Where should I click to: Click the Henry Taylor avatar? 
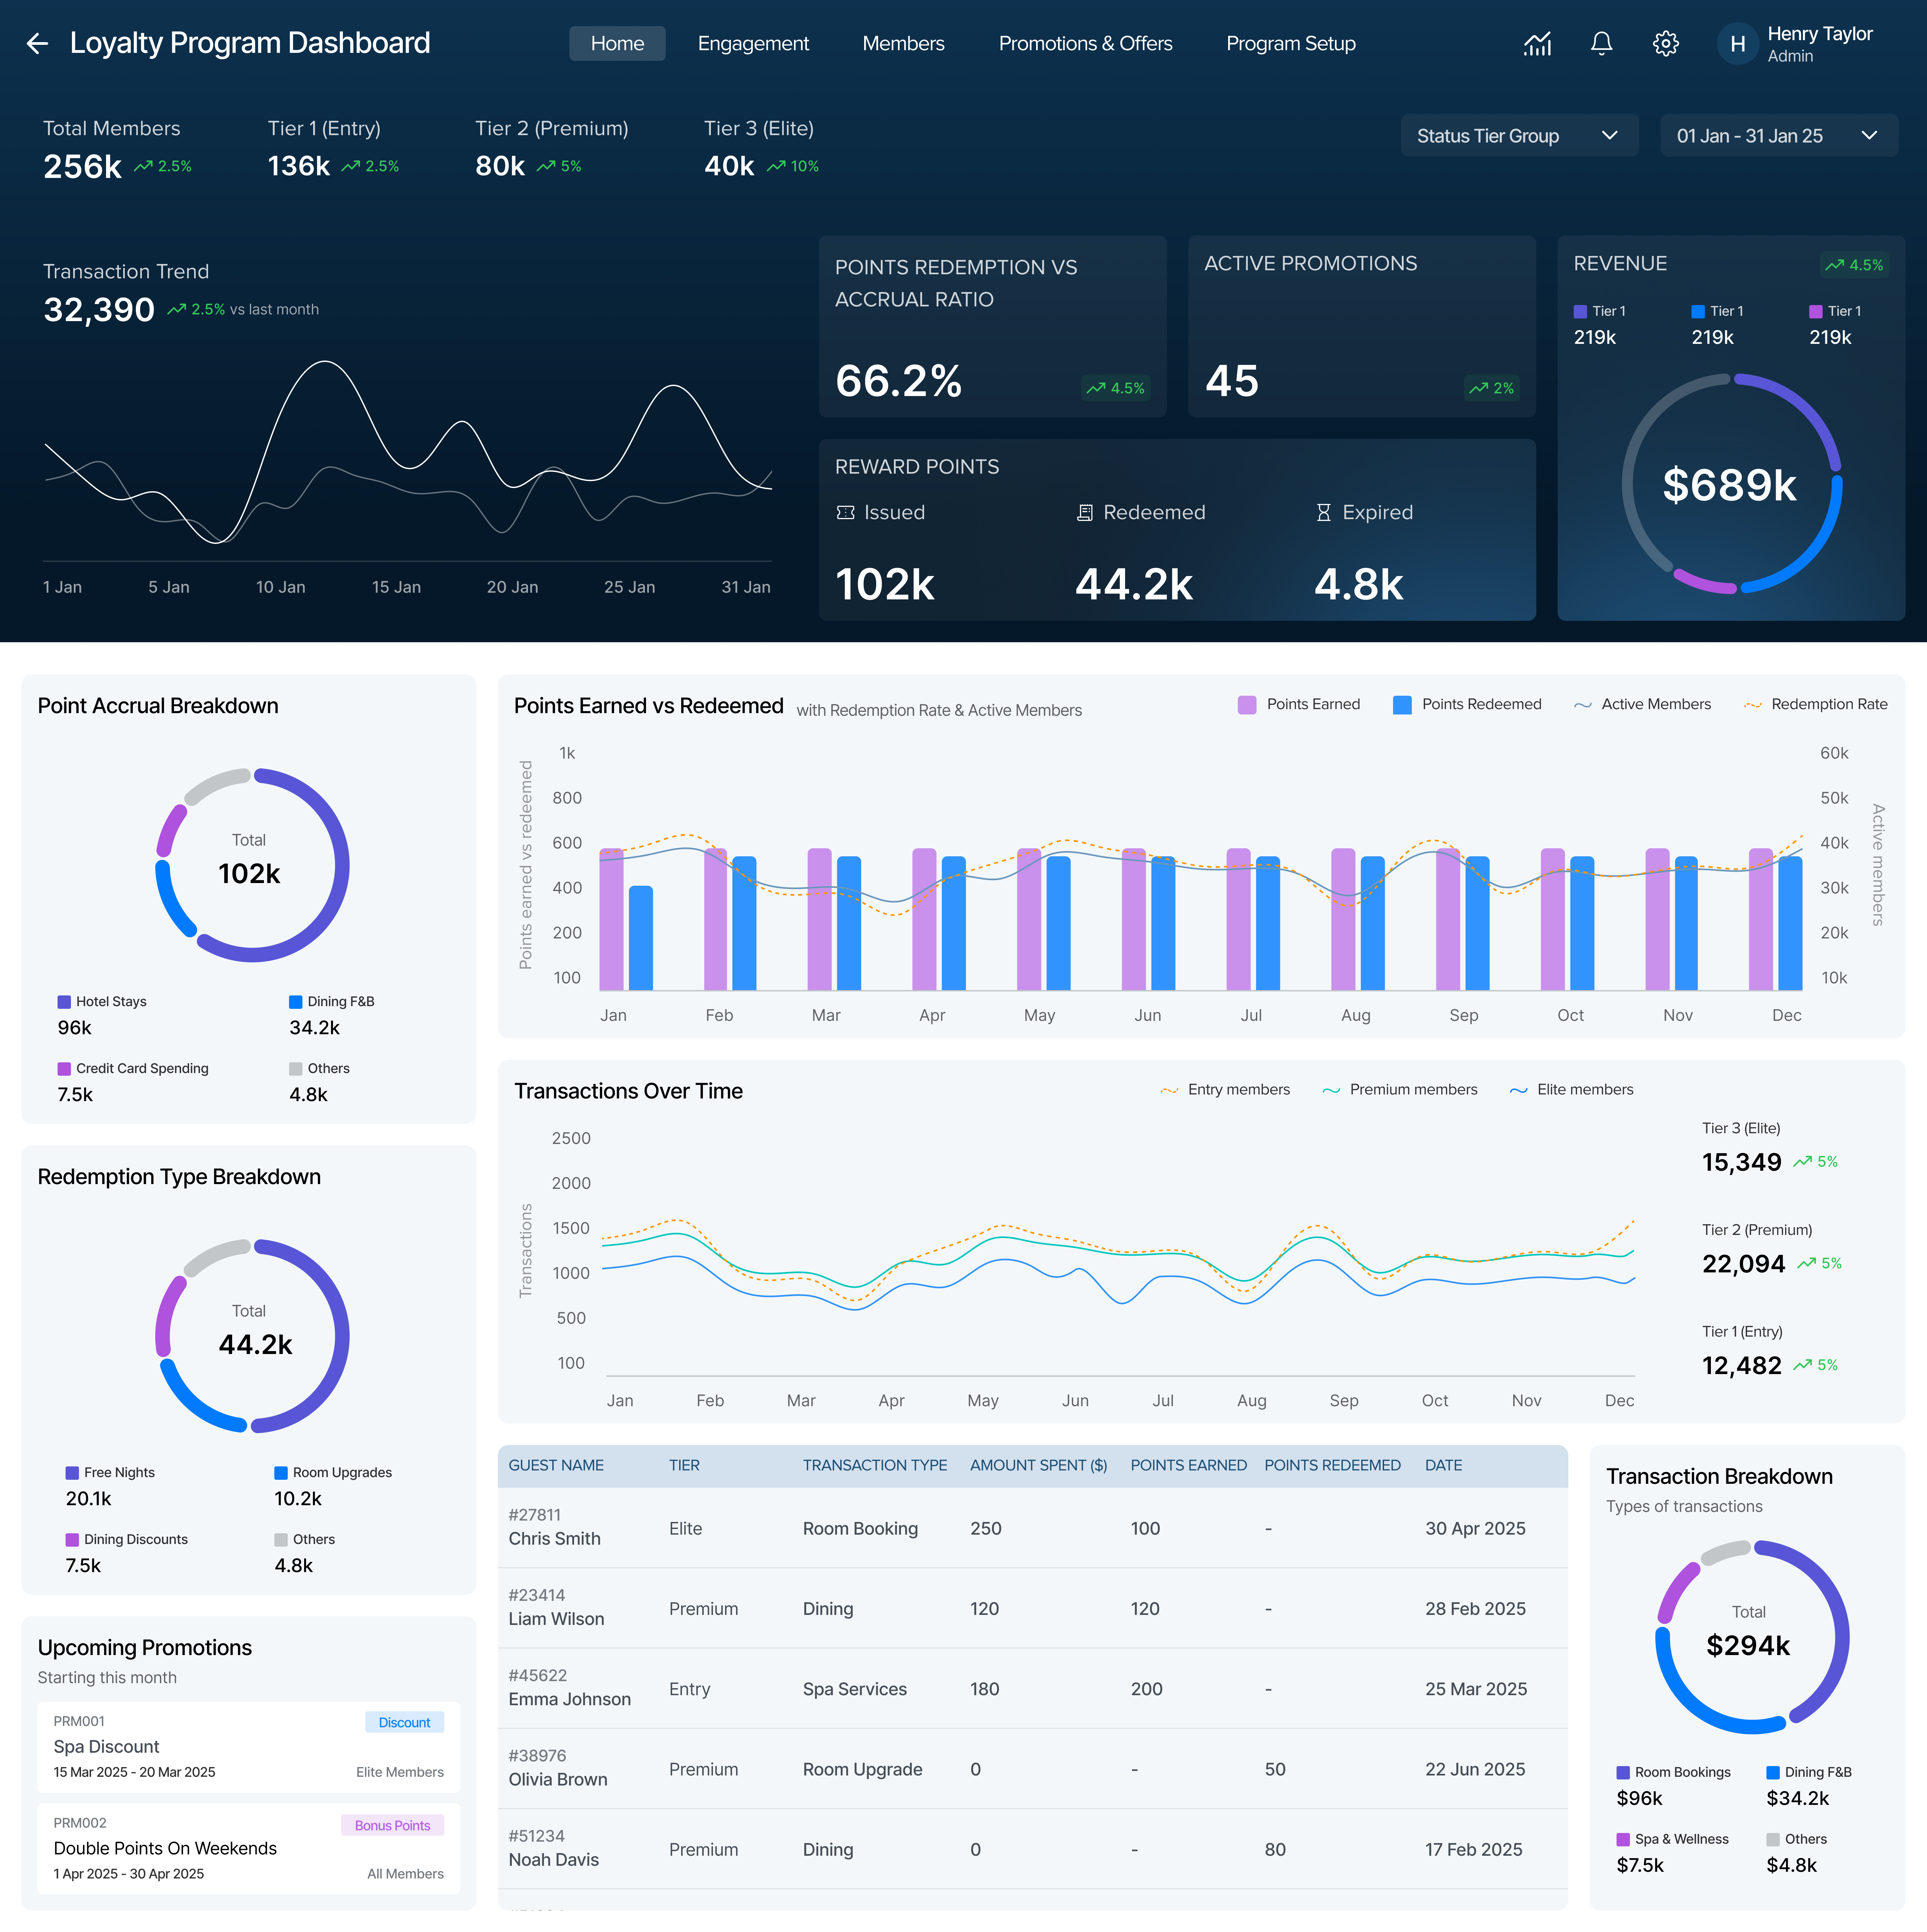pyautogui.click(x=1738, y=44)
